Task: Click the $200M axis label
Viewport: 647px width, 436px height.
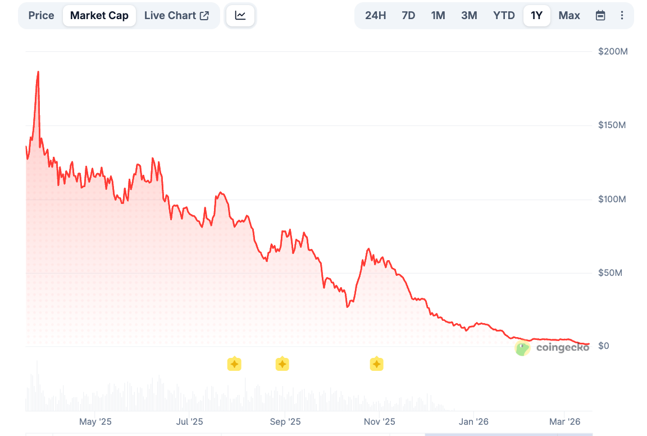Action: point(613,51)
